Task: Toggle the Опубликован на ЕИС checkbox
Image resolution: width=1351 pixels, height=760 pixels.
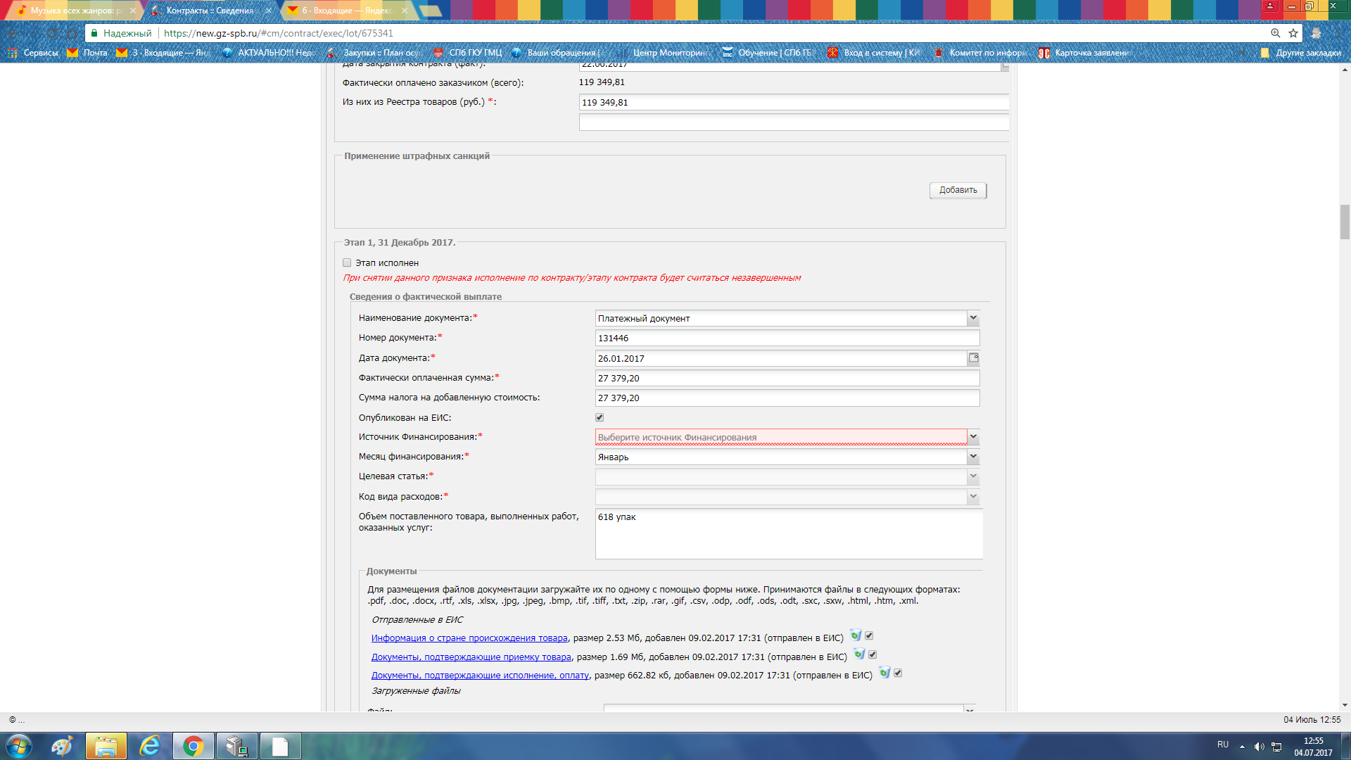Action: 600,418
